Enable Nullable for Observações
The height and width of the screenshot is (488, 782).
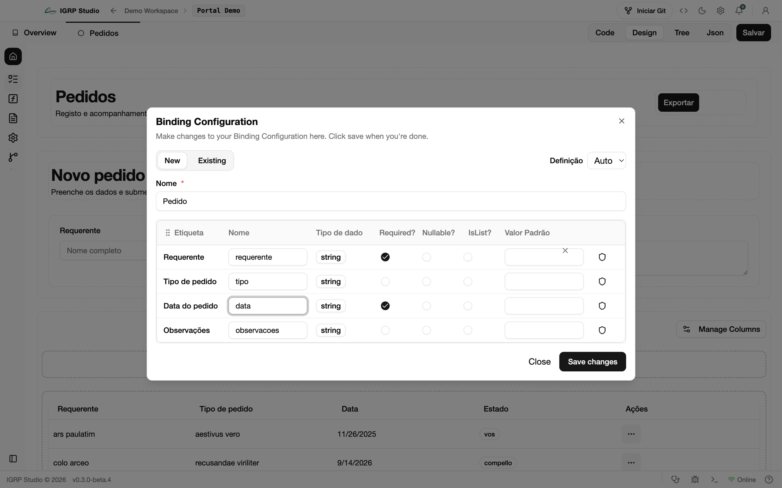(427, 330)
